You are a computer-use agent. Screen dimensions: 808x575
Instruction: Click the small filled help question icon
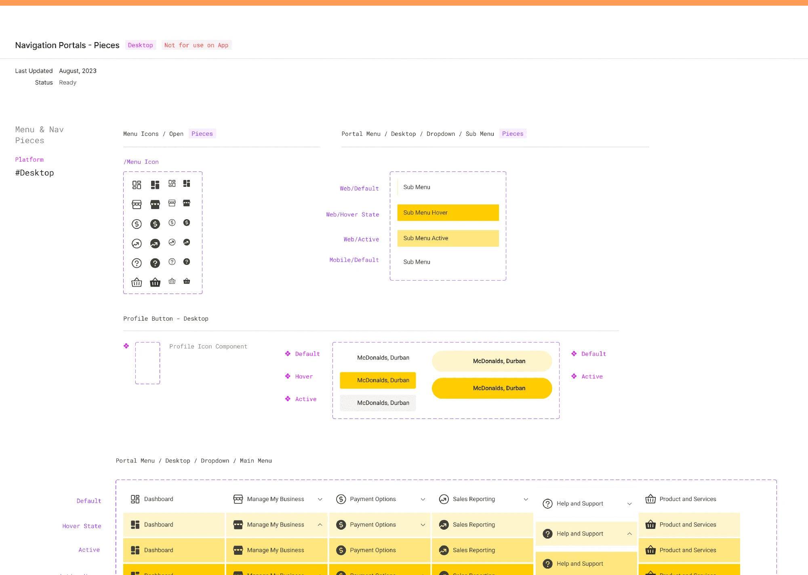click(x=187, y=262)
